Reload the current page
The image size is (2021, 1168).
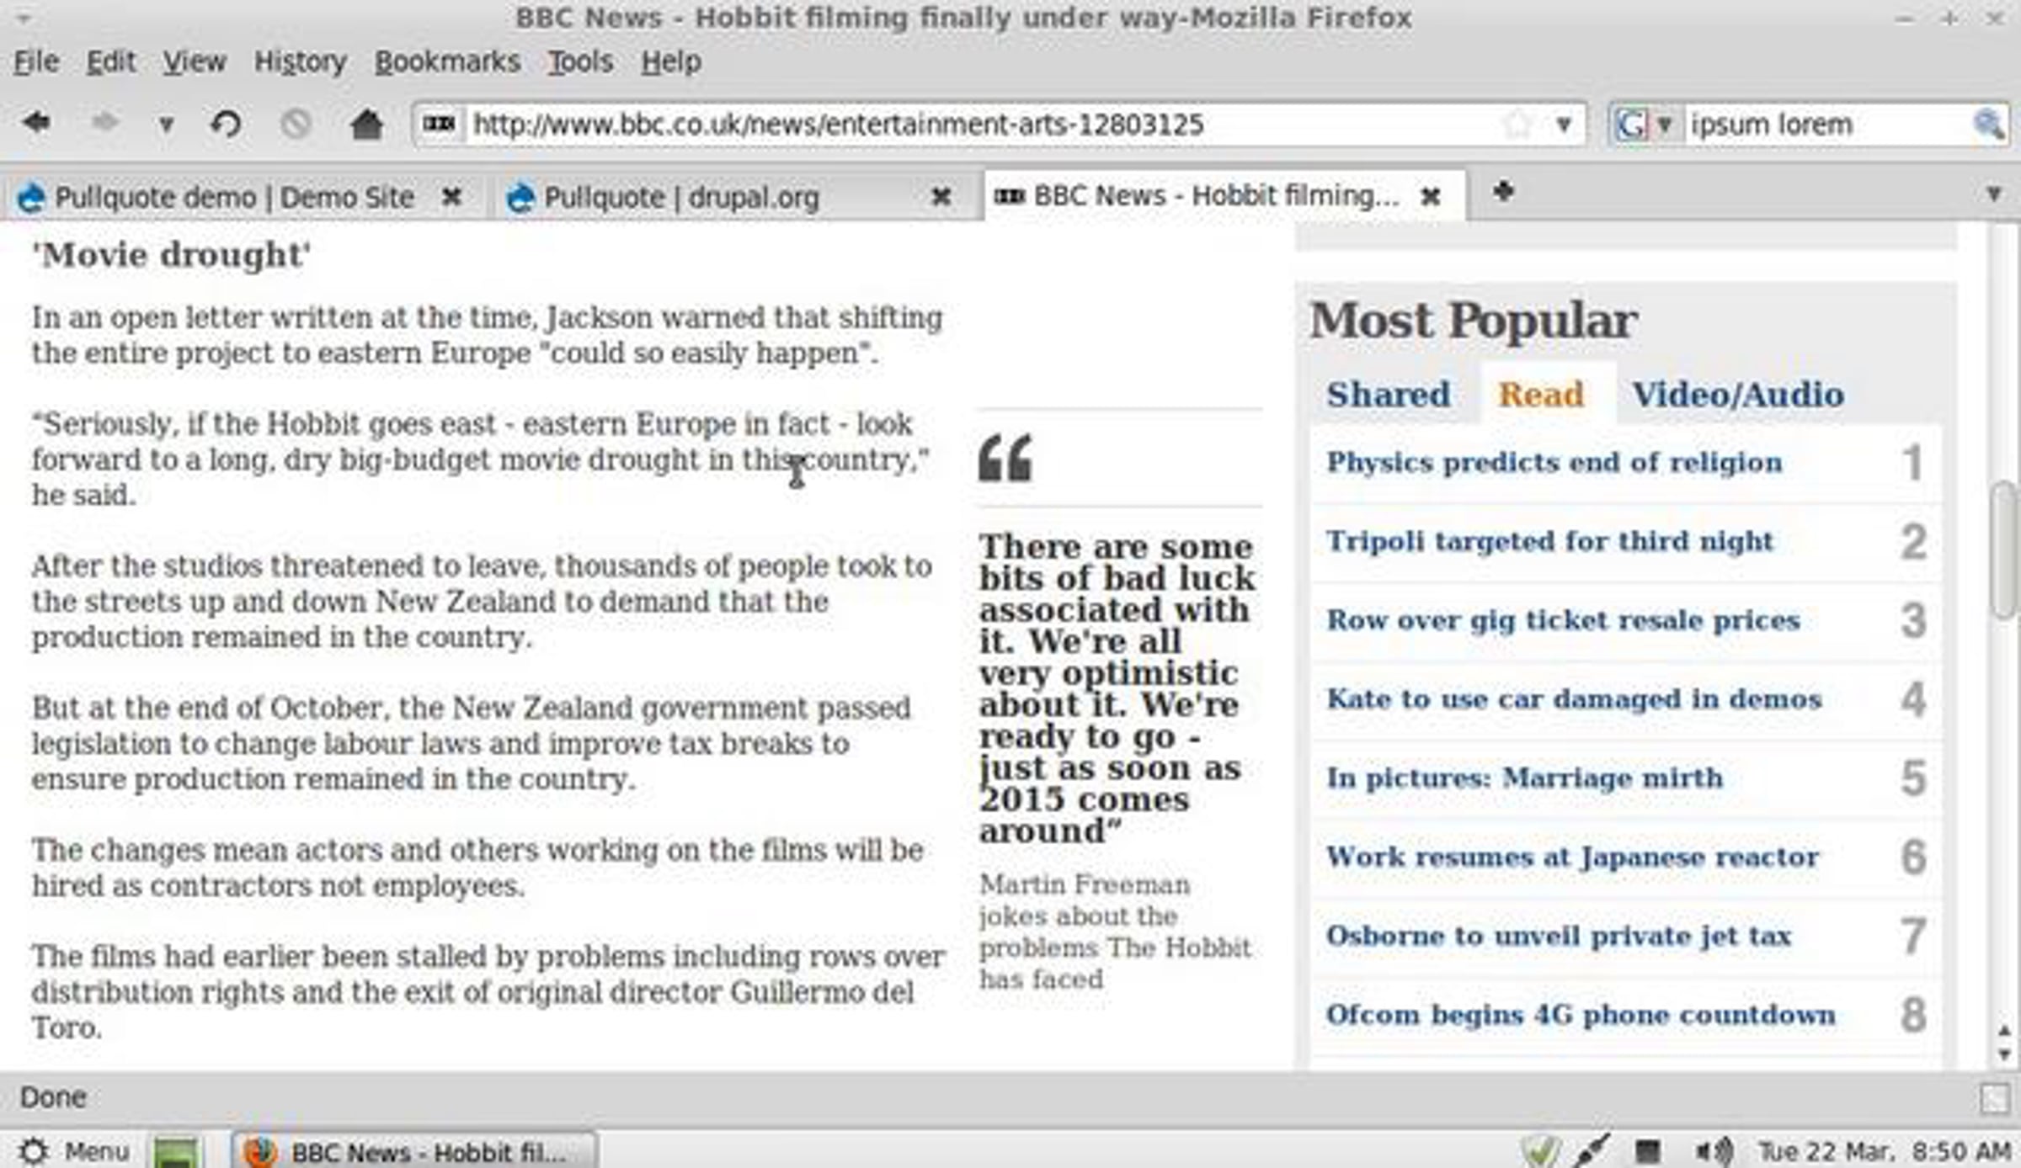click(x=226, y=125)
